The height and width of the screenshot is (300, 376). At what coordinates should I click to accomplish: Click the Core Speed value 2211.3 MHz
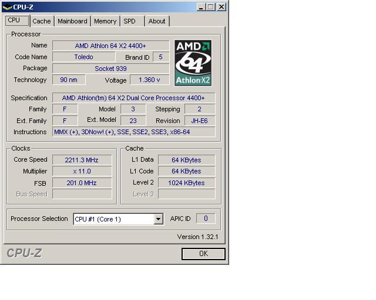point(82,160)
